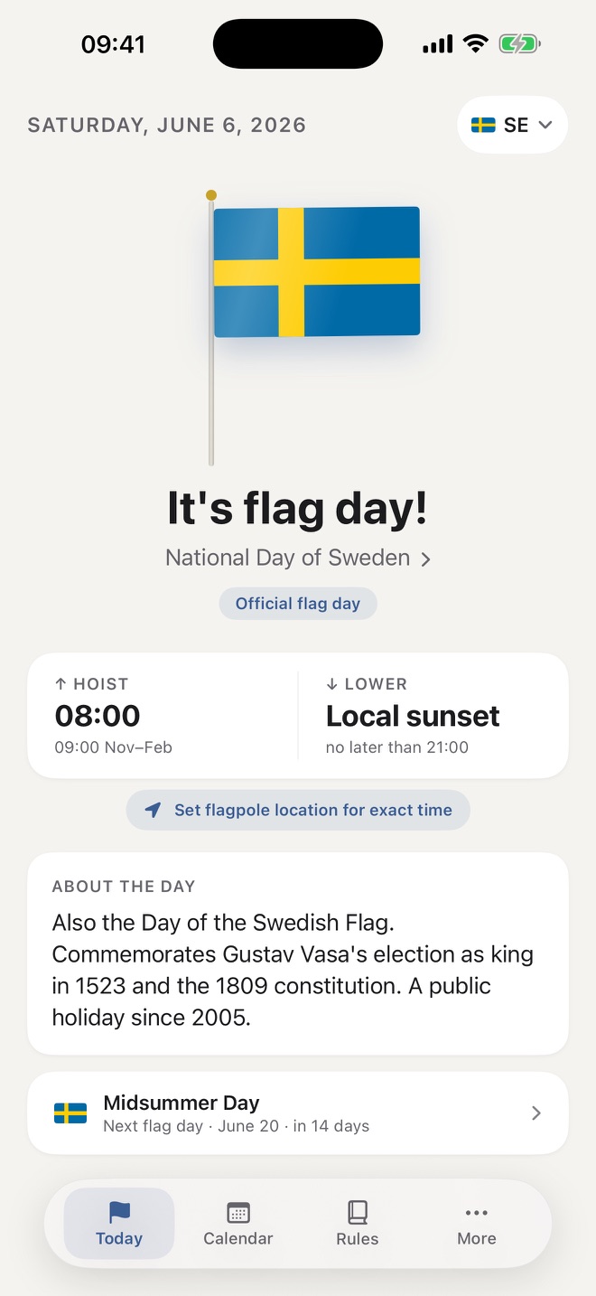Open the Today tab flag icon

pos(119,1212)
